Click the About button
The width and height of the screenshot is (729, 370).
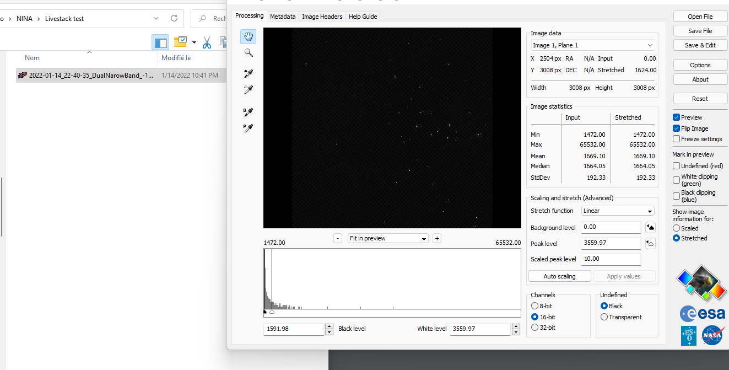coord(700,79)
